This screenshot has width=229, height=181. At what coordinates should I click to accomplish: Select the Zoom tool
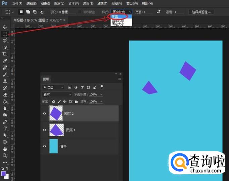click(5, 155)
